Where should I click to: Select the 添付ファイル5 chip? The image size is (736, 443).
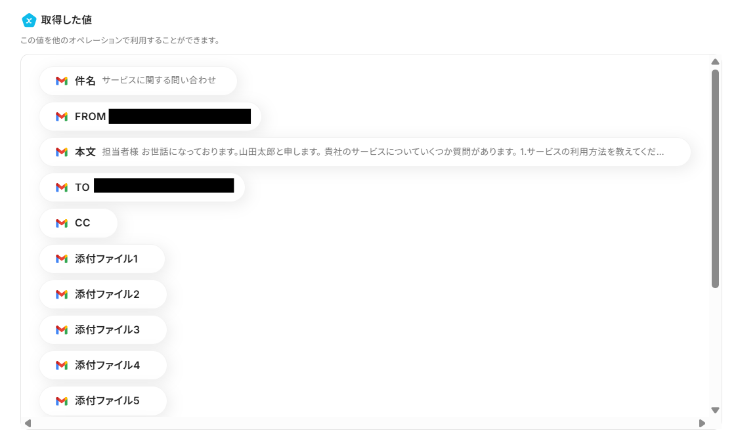click(x=103, y=401)
